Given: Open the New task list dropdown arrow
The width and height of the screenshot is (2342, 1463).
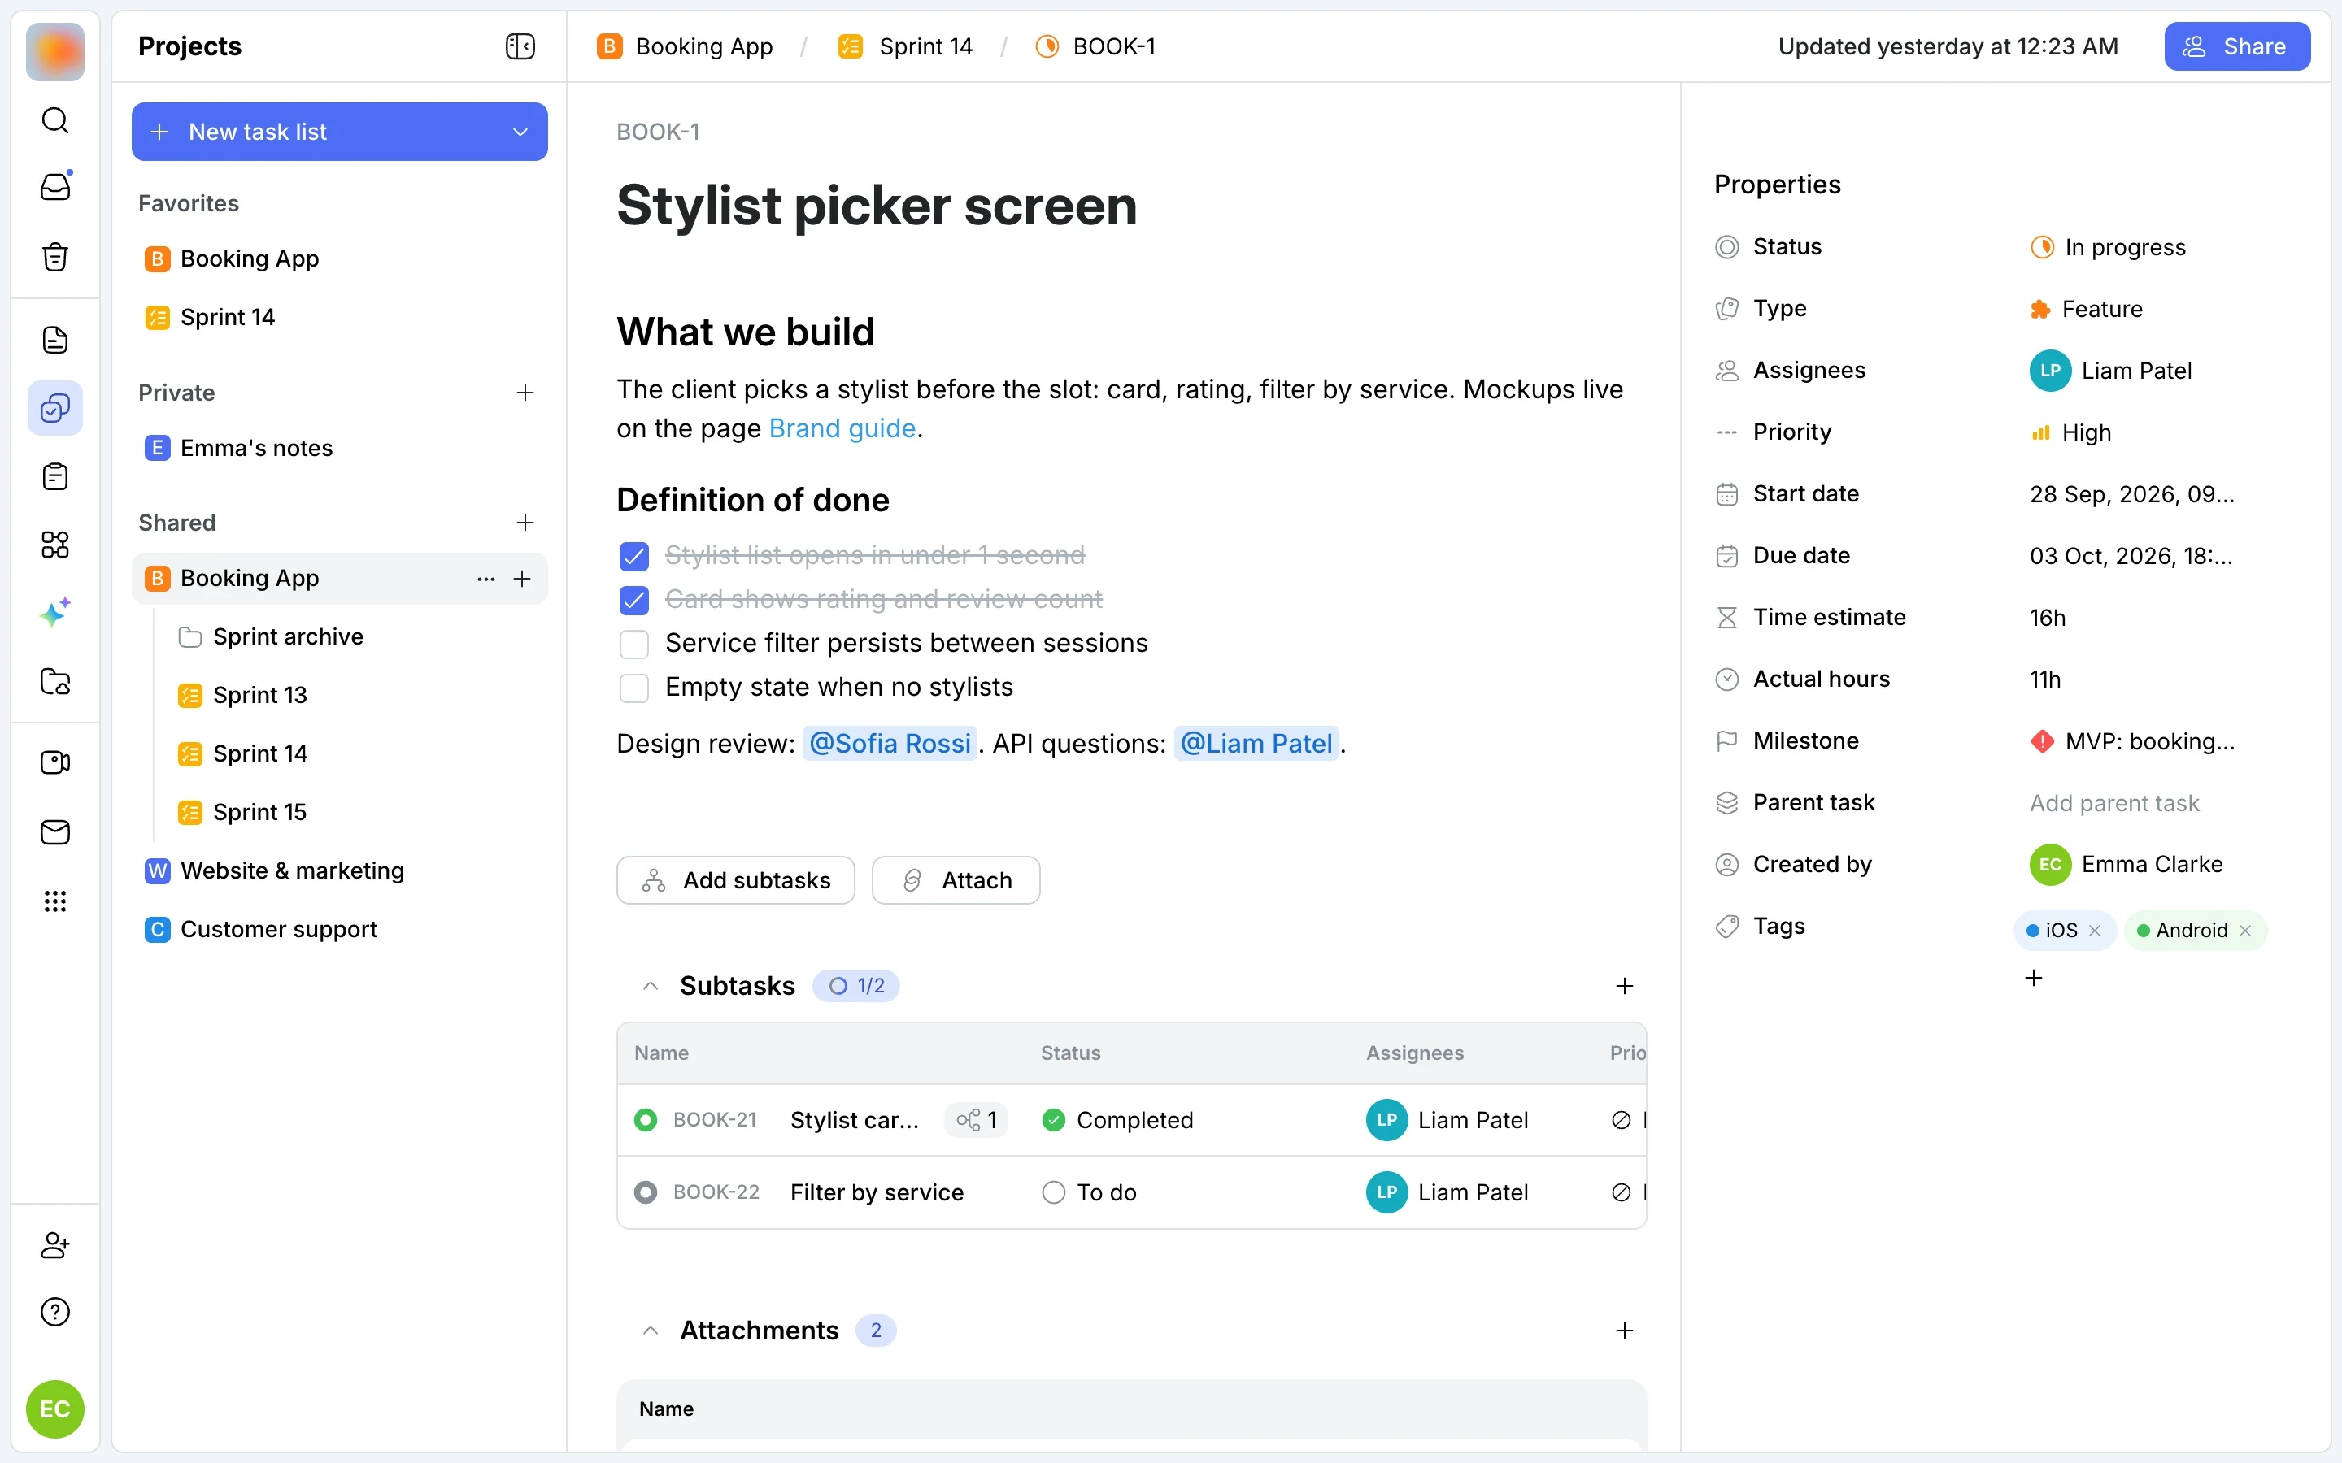Looking at the screenshot, I should tap(520, 132).
